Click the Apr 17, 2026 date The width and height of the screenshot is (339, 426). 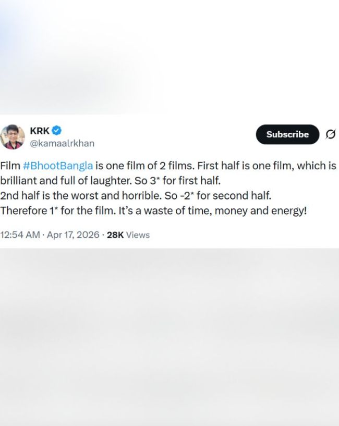(73, 235)
